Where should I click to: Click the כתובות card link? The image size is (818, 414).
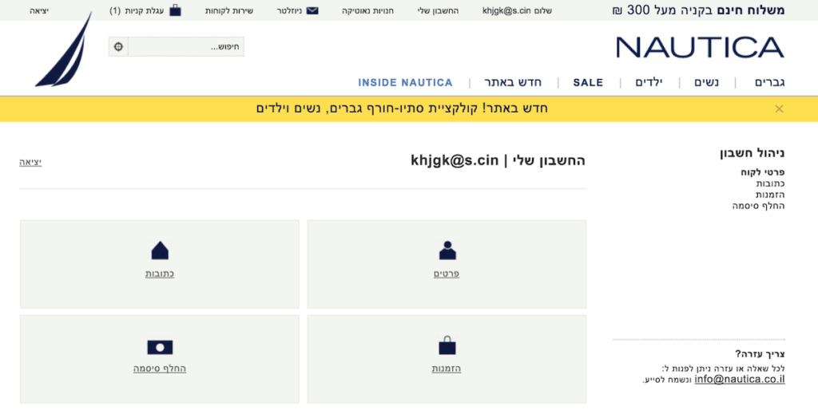pyautogui.click(x=160, y=274)
